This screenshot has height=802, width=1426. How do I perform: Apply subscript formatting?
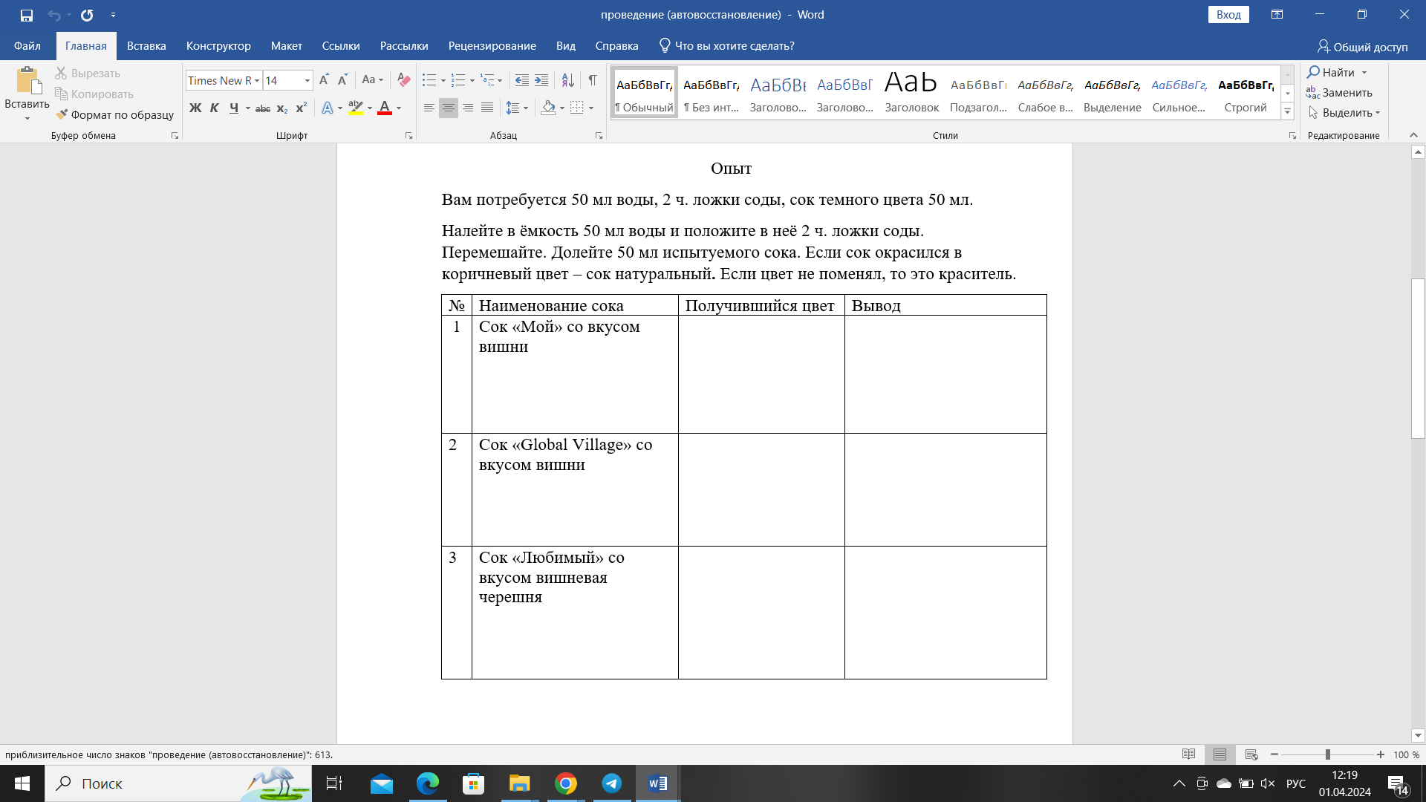point(282,108)
